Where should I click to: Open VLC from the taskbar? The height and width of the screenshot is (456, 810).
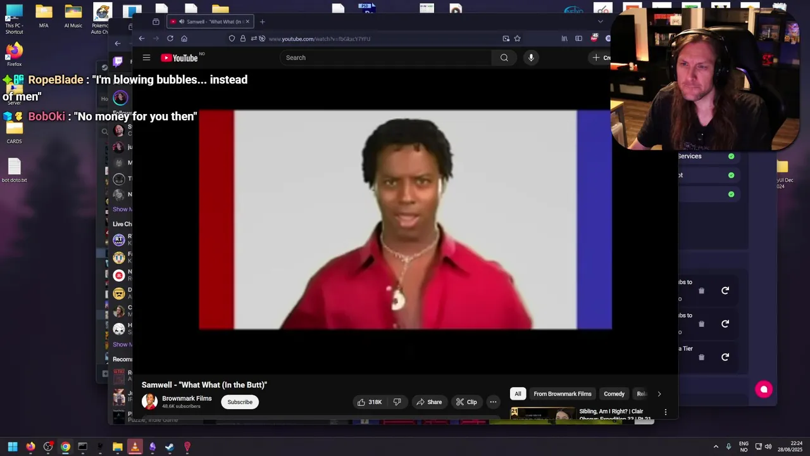135,446
